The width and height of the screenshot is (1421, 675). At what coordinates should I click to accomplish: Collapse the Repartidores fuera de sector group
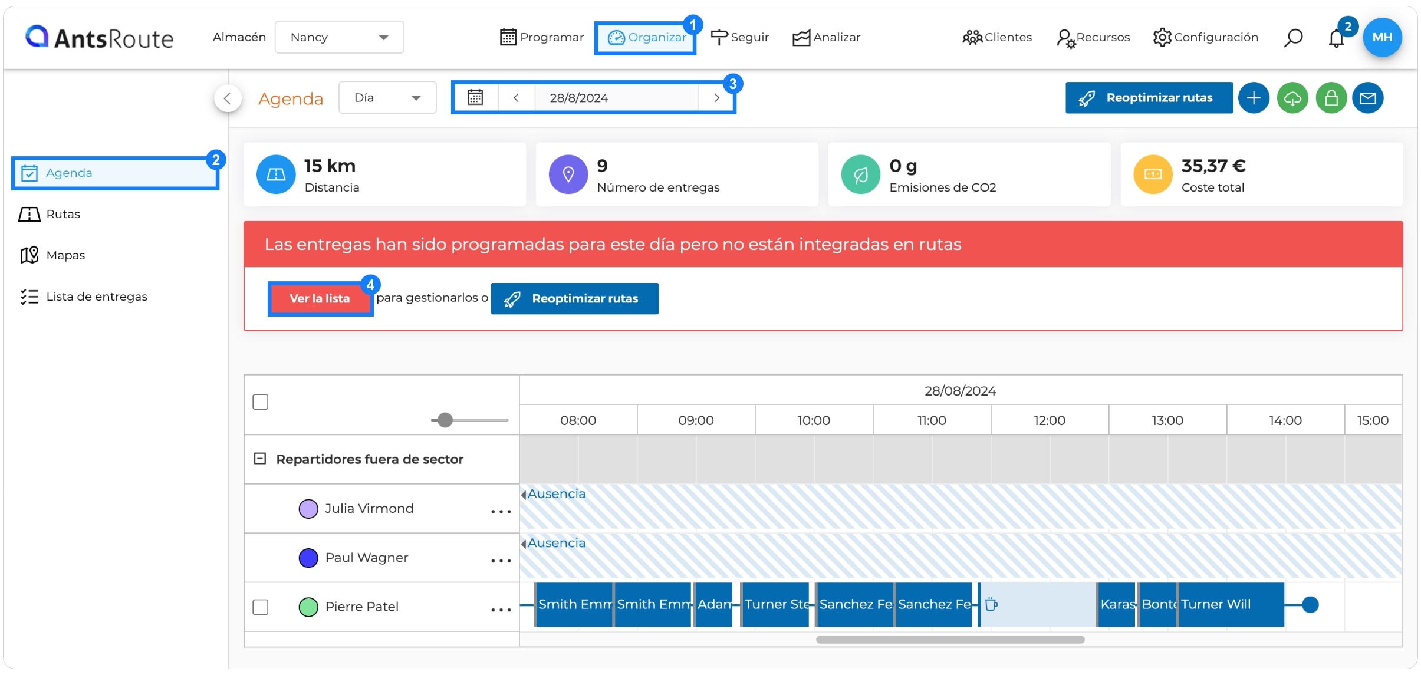pos(259,458)
